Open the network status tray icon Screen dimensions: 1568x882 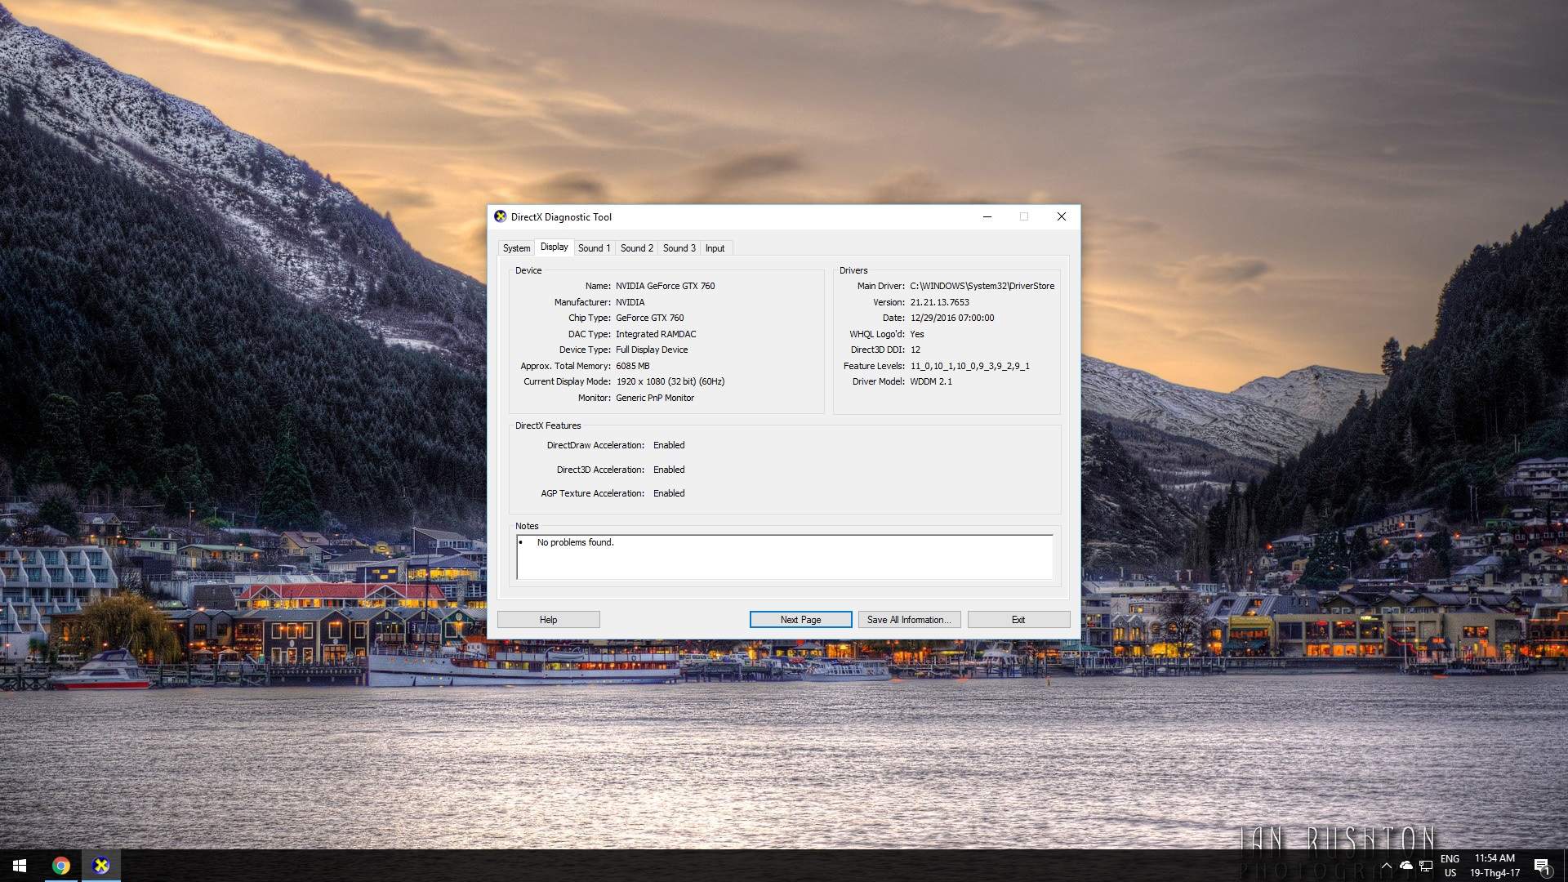tap(1426, 866)
